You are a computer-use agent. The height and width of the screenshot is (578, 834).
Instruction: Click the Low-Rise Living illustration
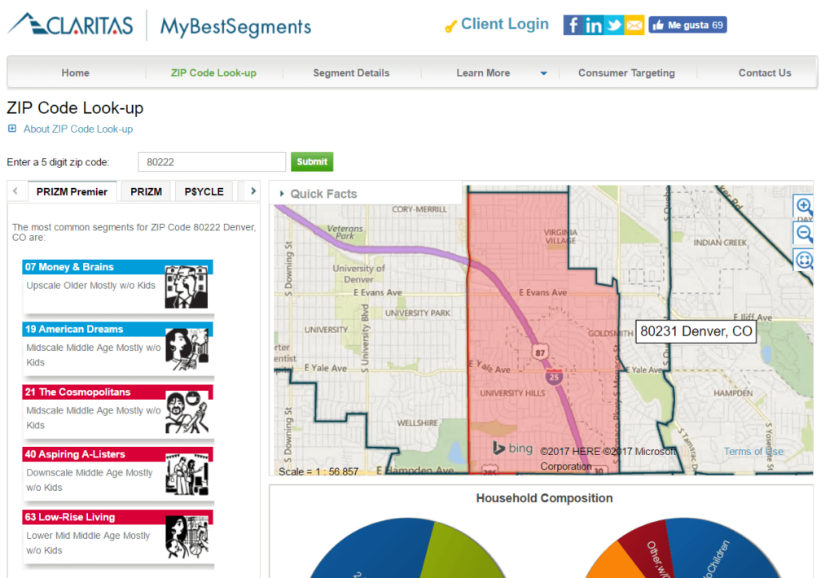click(187, 537)
